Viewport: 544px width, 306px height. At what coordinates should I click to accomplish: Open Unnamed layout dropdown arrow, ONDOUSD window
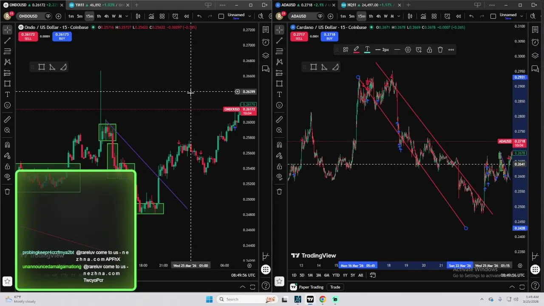(x=250, y=16)
